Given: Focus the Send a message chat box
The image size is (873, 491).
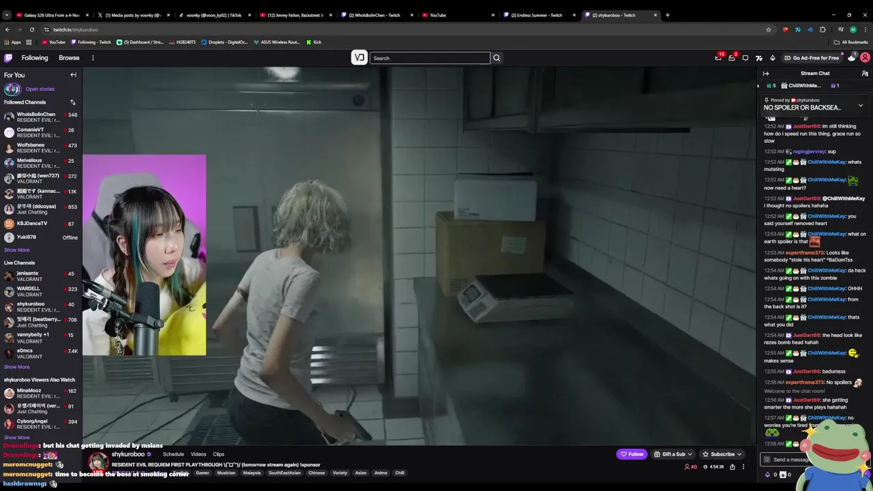Looking at the screenshot, I should [x=791, y=460].
